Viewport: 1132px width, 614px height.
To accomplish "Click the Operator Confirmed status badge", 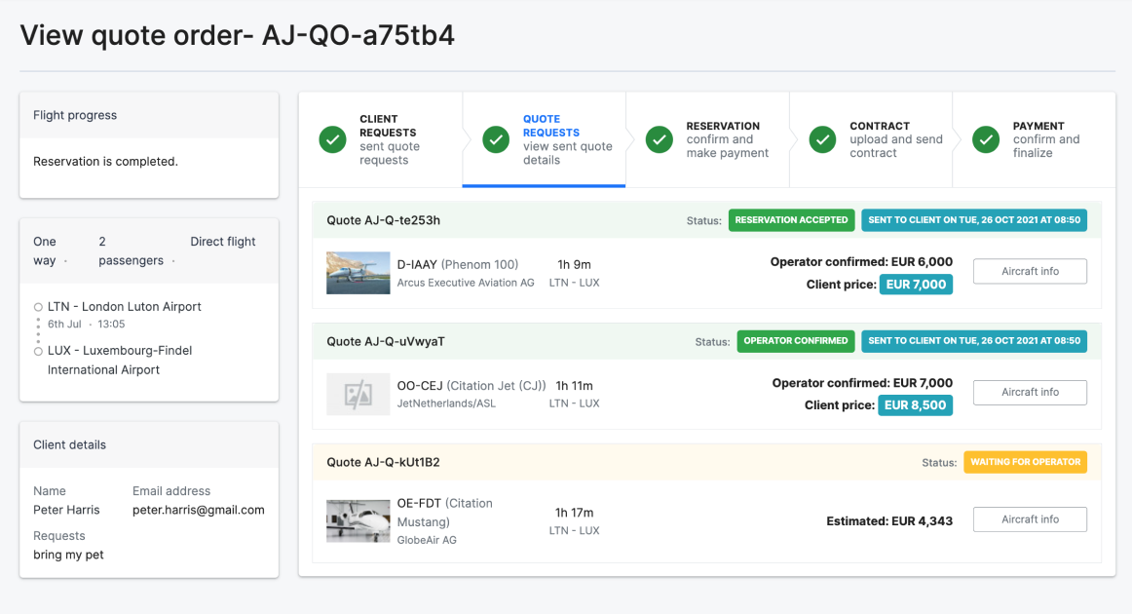I will coord(795,341).
